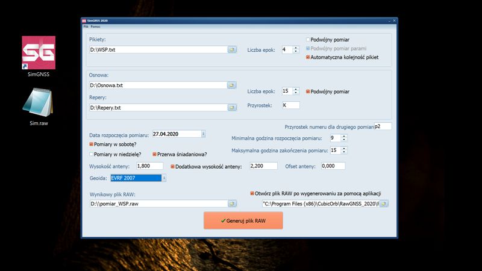Image resolution: width=482 pixels, height=271 pixels.
Task: Click the second measurement suffix field p2
Action: 383,126
